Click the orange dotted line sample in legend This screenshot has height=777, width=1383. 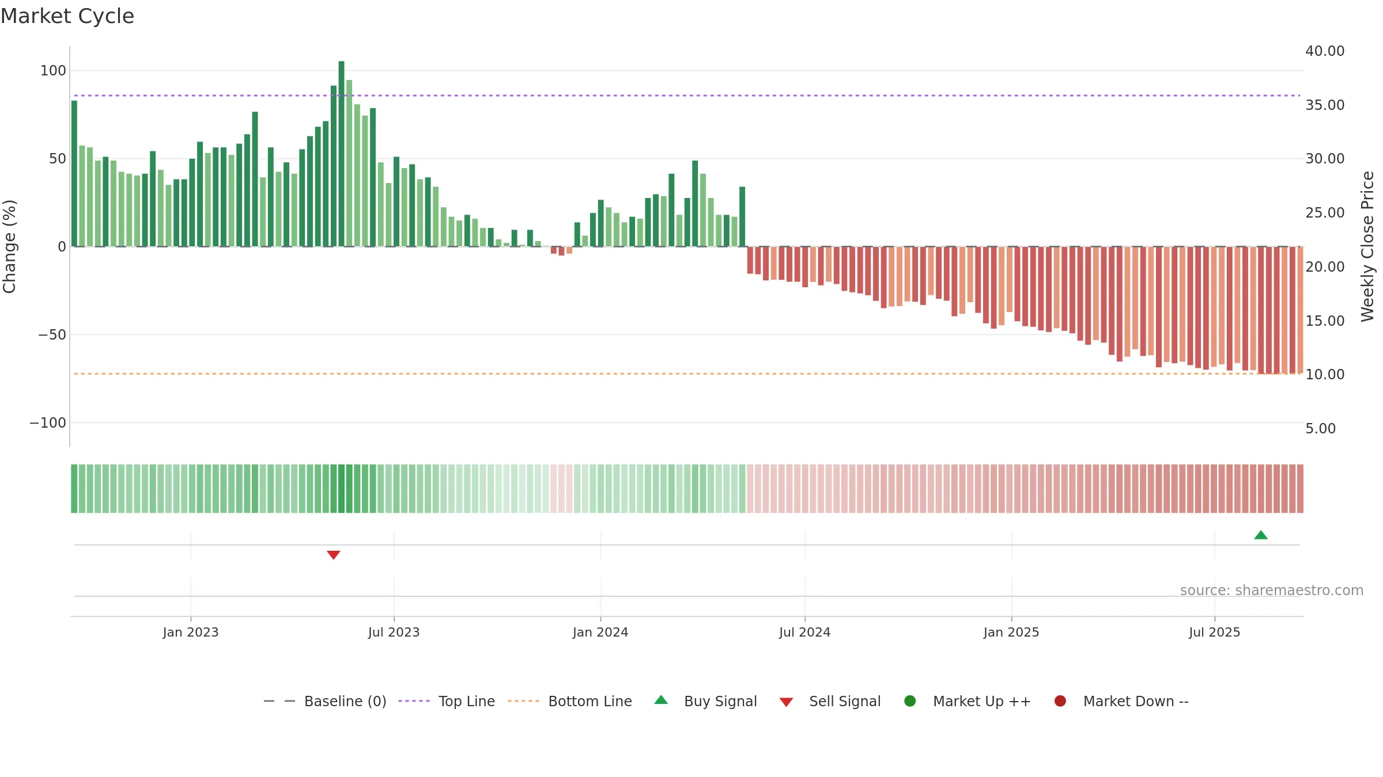523,701
